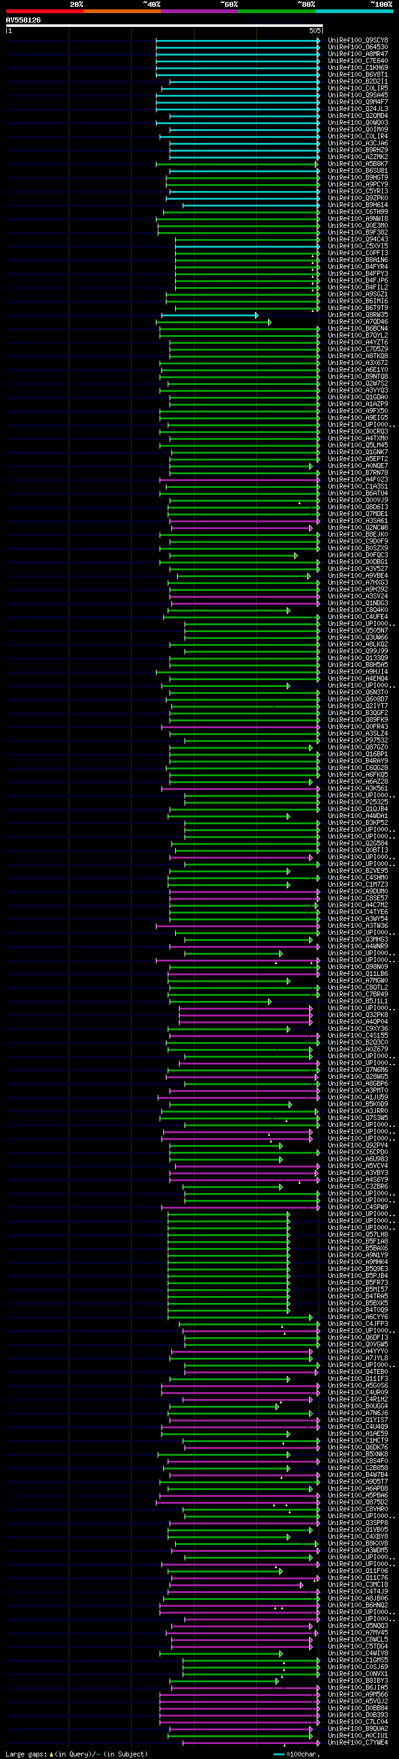
Task: Click the UniRef100_Q0FR43 label
Action: pos(357,726)
